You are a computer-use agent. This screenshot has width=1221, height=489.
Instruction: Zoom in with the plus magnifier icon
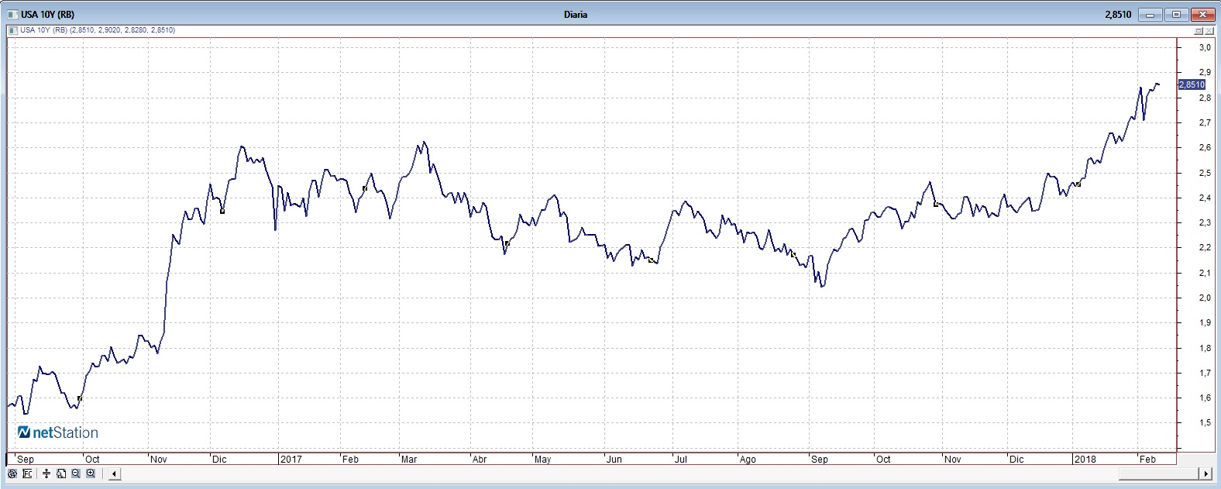(91, 474)
